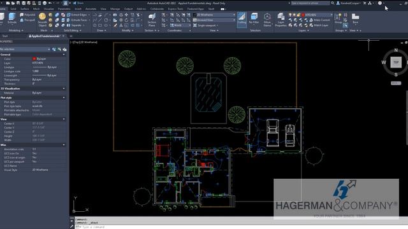
Task: Click Extrude Faces tool
Action: click(x=77, y=20)
